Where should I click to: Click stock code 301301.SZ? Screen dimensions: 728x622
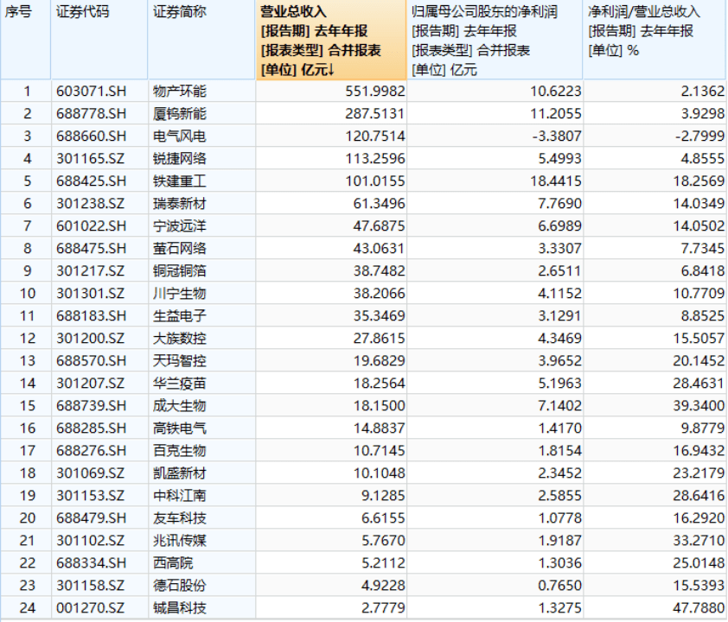point(92,294)
